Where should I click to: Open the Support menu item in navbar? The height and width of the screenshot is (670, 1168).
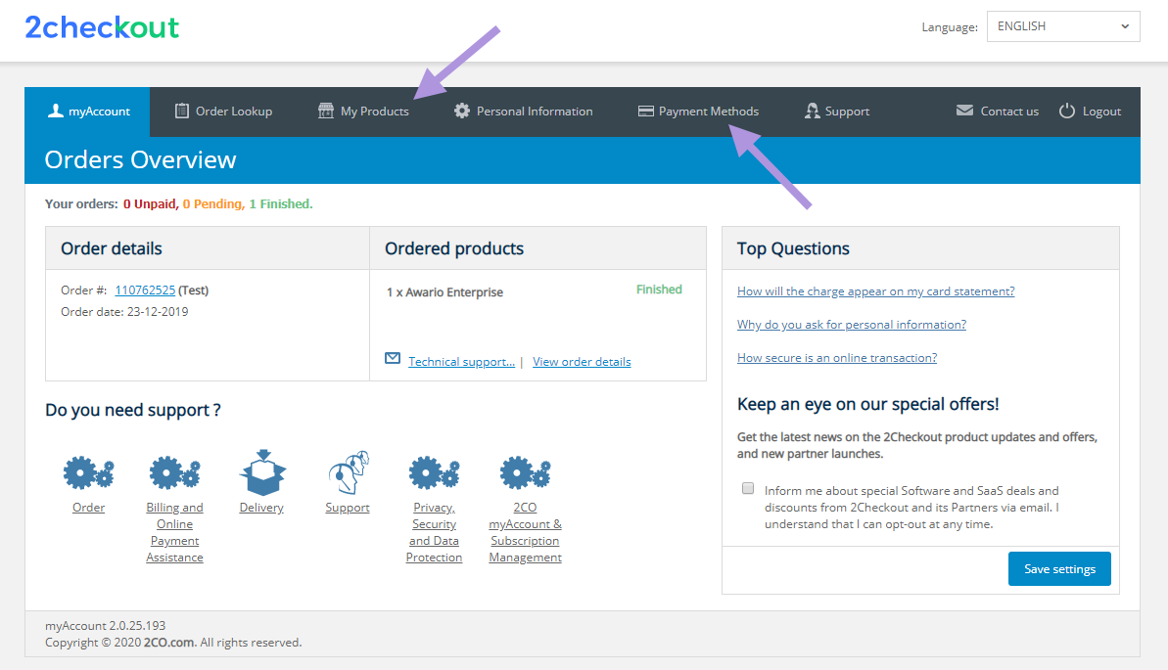pos(837,112)
